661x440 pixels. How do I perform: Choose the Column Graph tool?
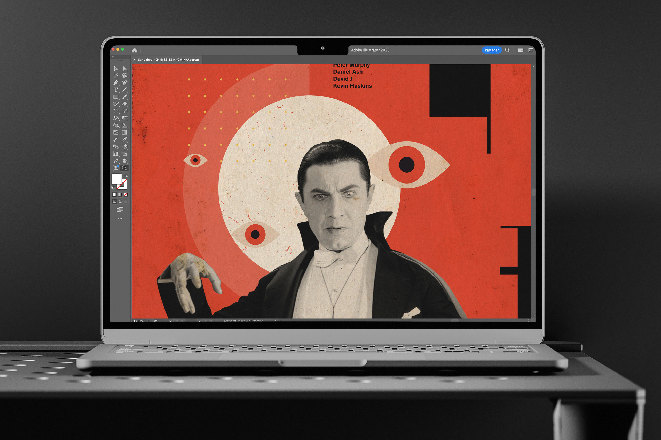[x=115, y=154]
